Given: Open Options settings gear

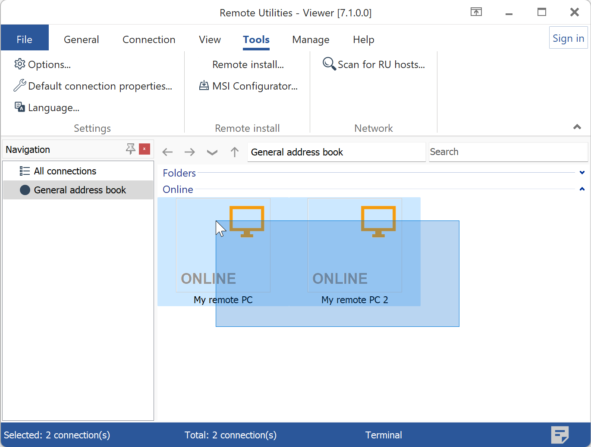Looking at the screenshot, I should 42,65.
